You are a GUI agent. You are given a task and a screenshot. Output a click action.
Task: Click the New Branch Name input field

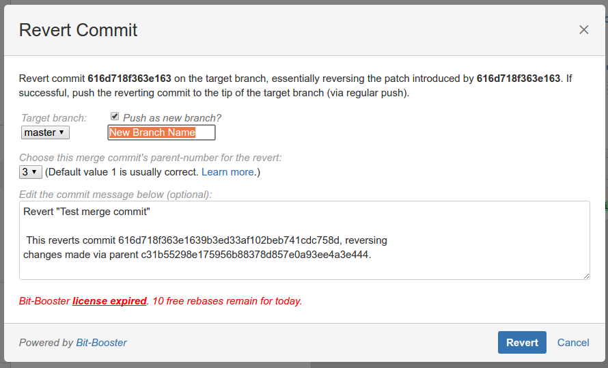[x=161, y=132]
